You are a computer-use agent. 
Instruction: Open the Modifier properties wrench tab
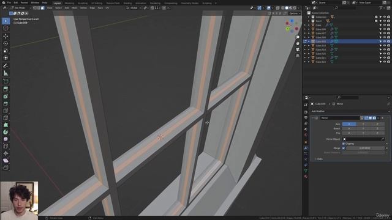pyautogui.click(x=306, y=148)
